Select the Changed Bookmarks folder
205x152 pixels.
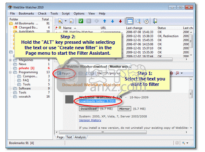[x=28, y=27]
